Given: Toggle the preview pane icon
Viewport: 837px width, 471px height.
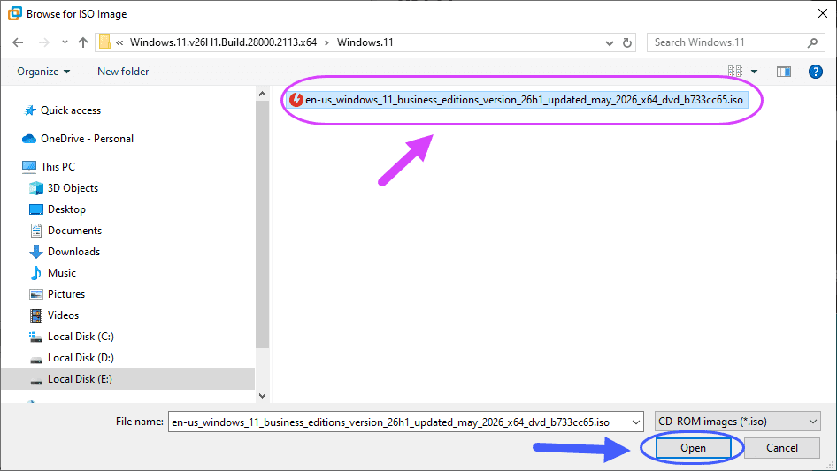Looking at the screenshot, I should [783, 72].
